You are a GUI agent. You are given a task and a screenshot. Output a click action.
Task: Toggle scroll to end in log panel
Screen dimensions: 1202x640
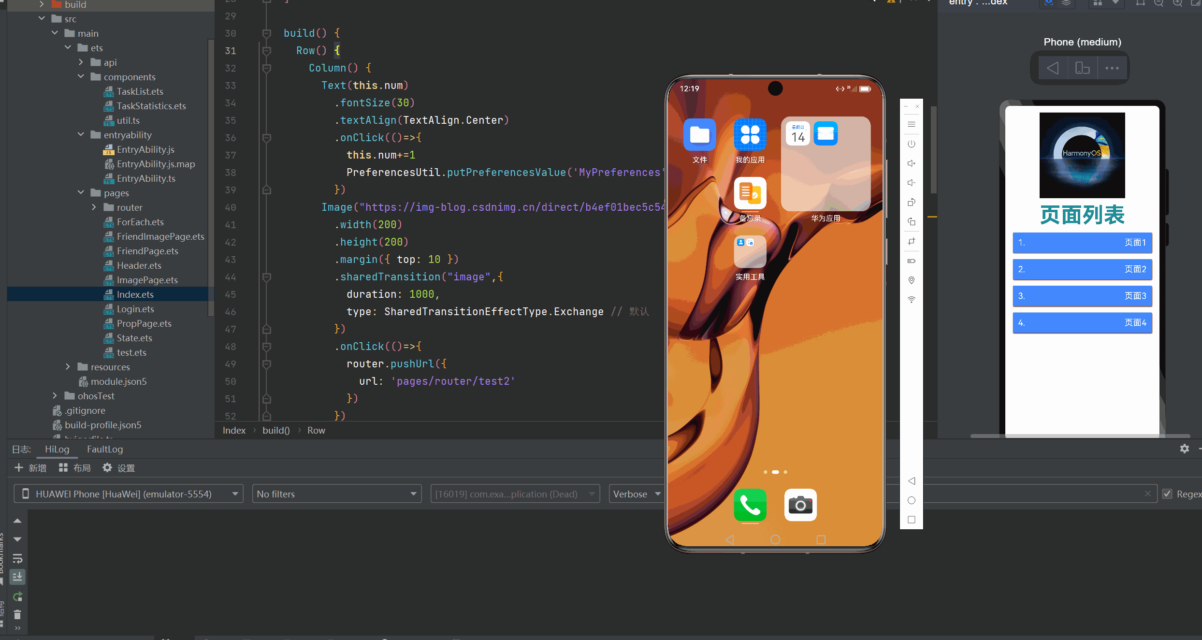17,577
